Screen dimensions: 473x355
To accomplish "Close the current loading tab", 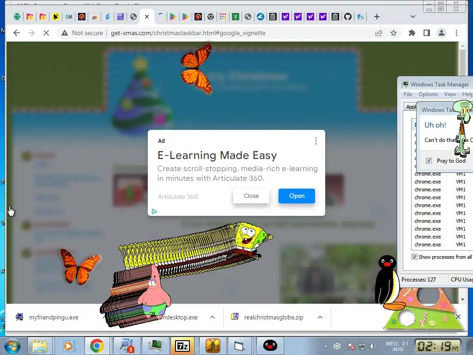I will pyautogui.click(x=147, y=17).
